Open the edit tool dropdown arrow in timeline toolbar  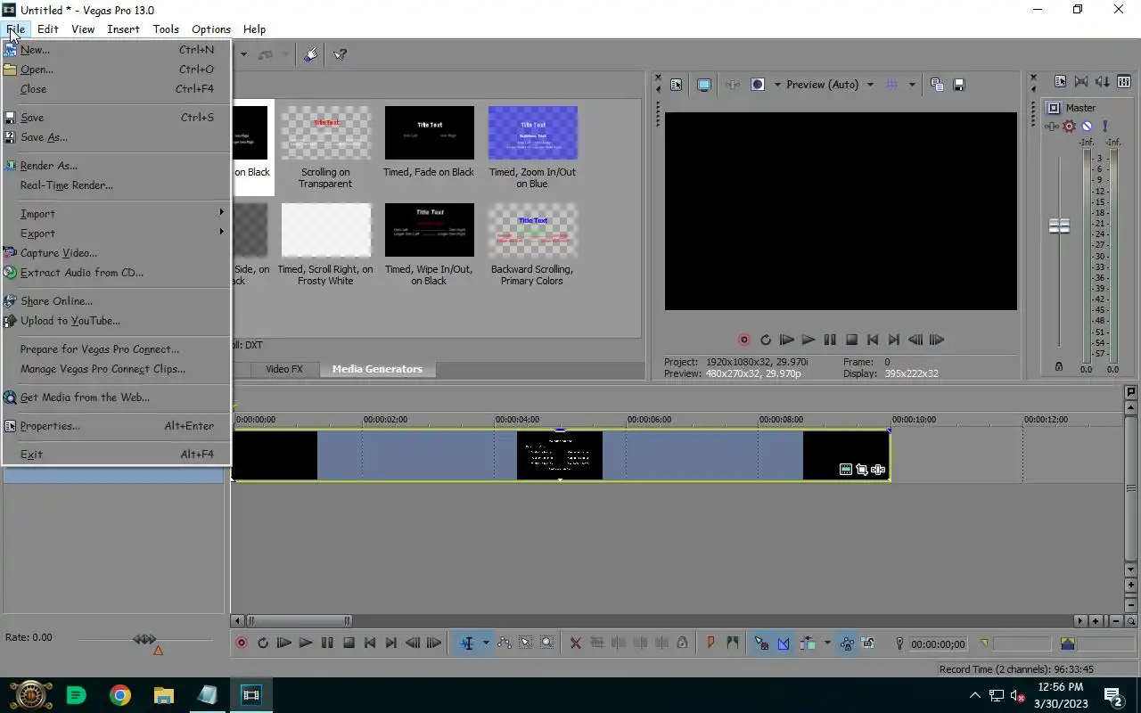click(x=486, y=643)
